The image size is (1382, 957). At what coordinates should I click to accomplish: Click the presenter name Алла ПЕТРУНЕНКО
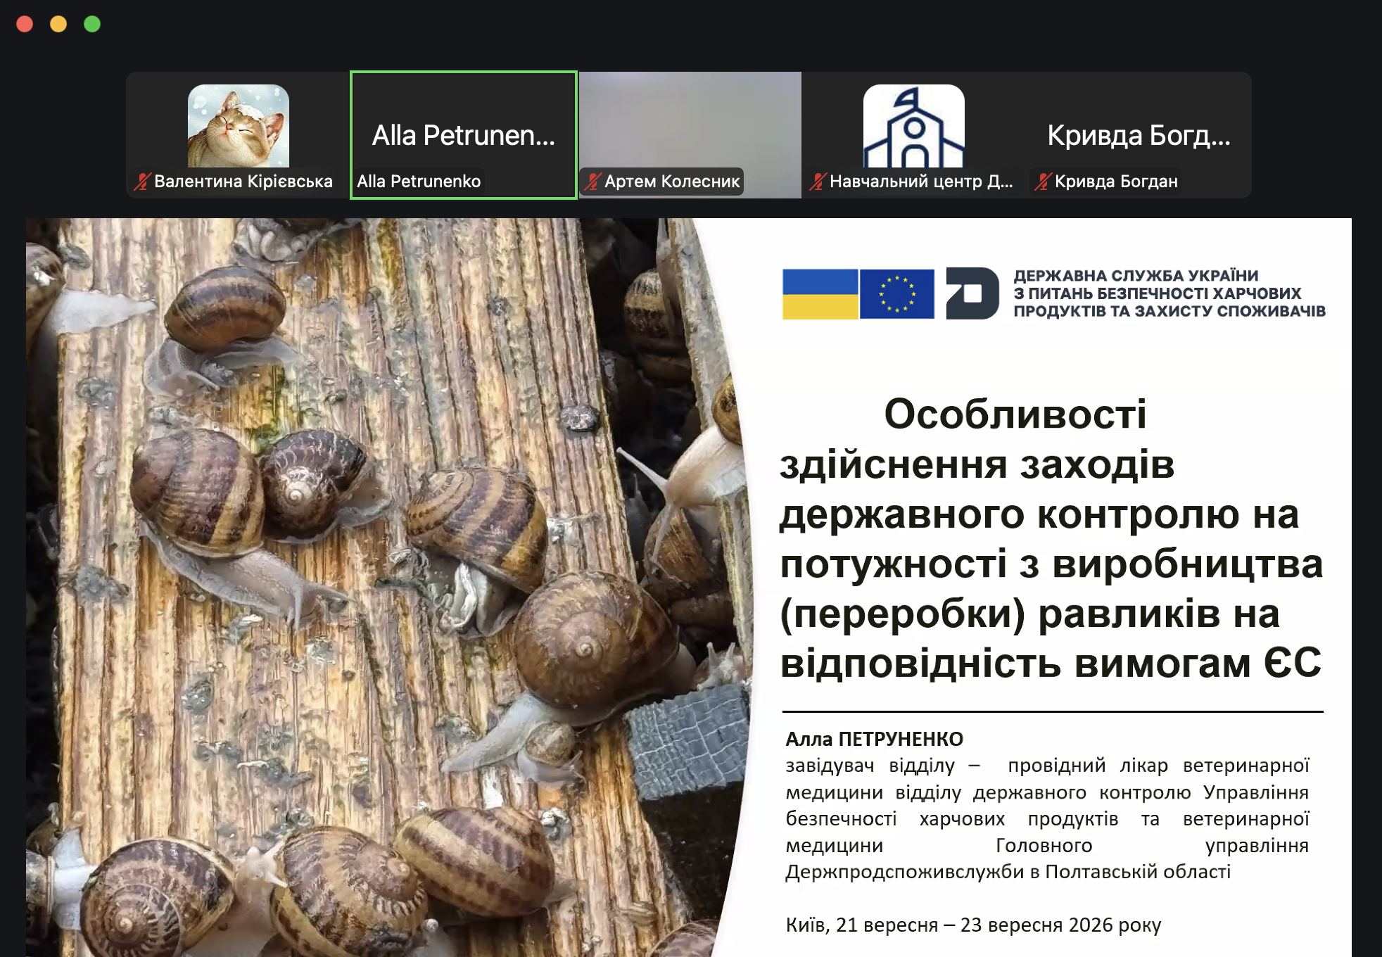point(874,739)
